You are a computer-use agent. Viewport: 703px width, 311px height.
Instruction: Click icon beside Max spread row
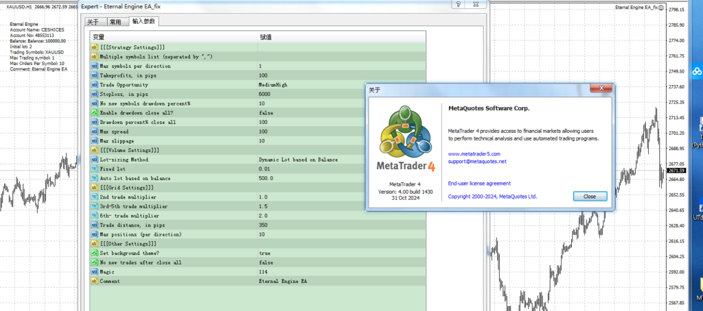click(x=94, y=132)
